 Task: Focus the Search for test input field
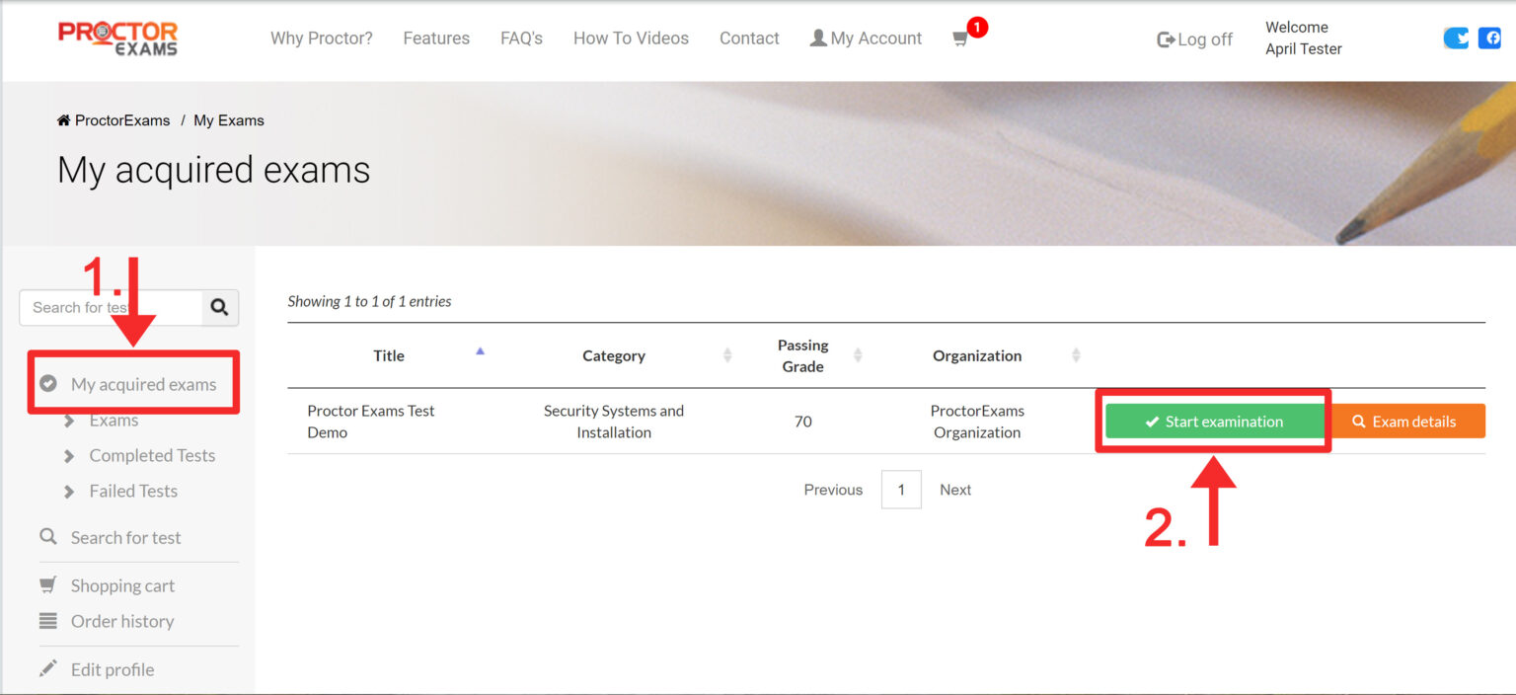(111, 308)
